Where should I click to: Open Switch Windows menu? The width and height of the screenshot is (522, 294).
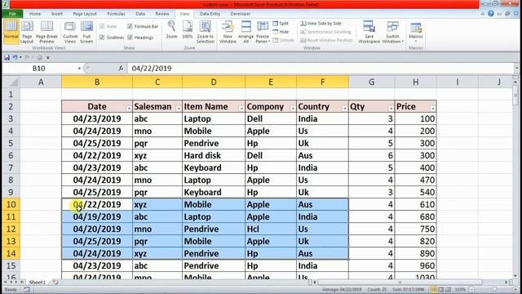(x=393, y=32)
